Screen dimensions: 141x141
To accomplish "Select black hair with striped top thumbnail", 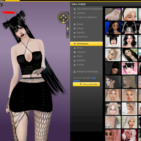I will [113, 122].
